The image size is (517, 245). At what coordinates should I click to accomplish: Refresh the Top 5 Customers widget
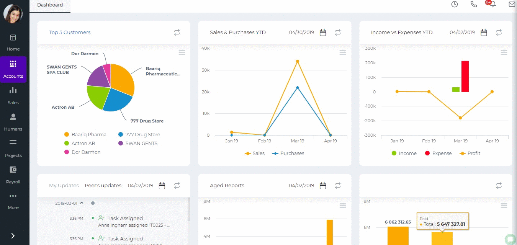pos(177,33)
